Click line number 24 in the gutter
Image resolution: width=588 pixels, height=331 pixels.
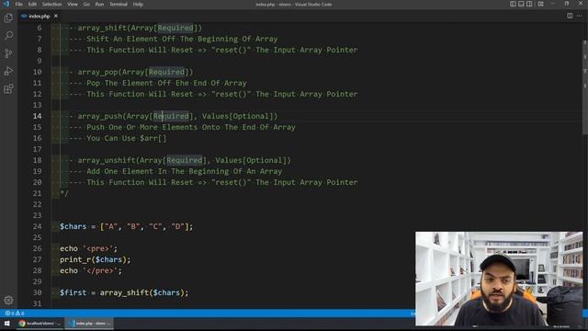tap(37, 226)
